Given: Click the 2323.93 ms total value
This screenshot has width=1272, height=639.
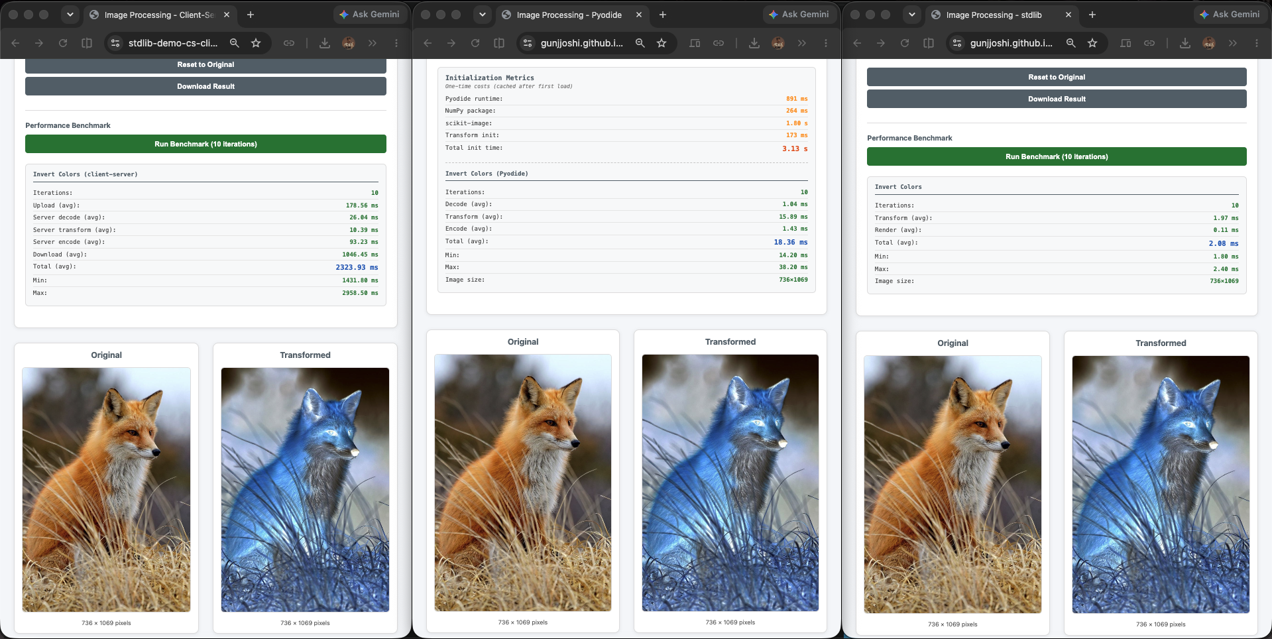Looking at the screenshot, I should click(x=357, y=267).
